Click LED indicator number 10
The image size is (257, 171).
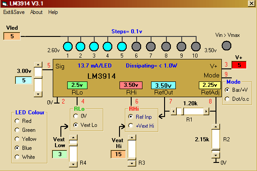coord(196,47)
